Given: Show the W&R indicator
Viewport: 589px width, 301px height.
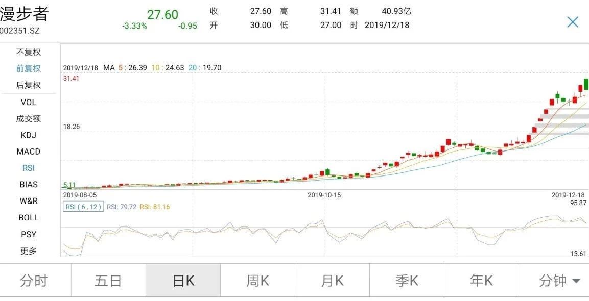Looking at the screenshot, I should pyautogui.click(x=29, y=201).
